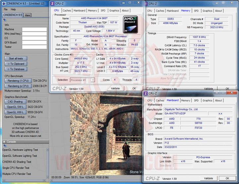
Task: Click the CPU-Z icon in the Mainboard window title bar
Action: tap(146, 94)
